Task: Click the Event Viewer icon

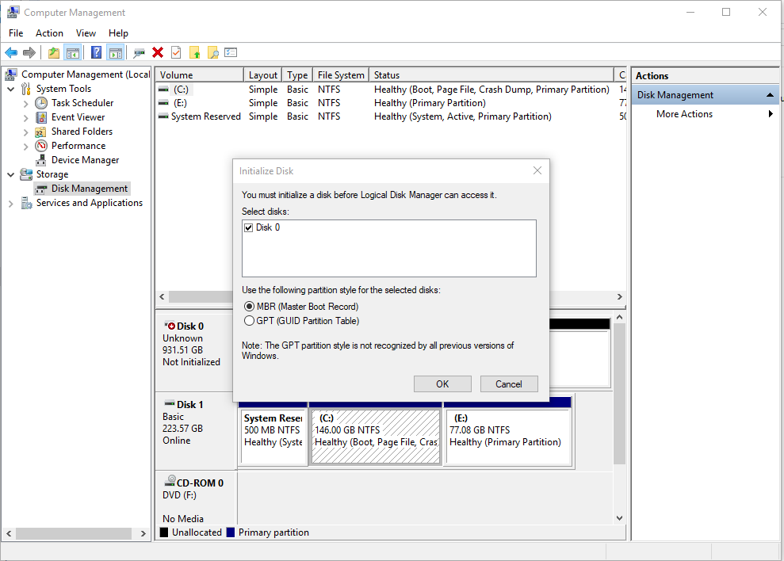Action: click(x=41, y=117)
